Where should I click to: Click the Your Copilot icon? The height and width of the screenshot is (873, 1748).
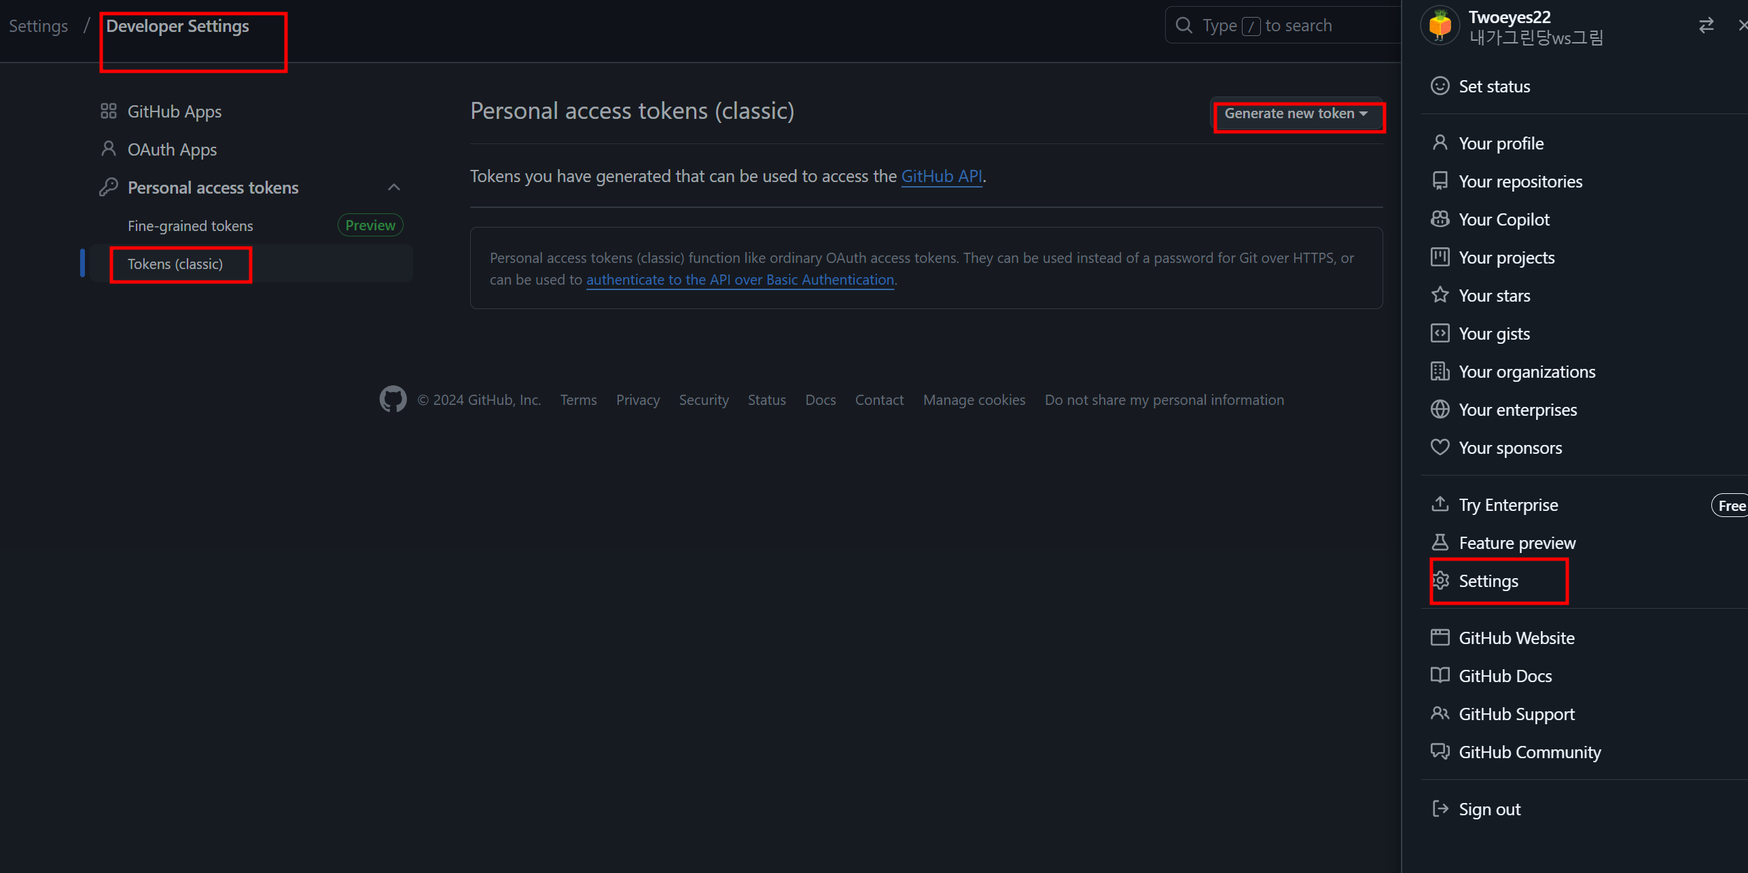pos(1440,219)
